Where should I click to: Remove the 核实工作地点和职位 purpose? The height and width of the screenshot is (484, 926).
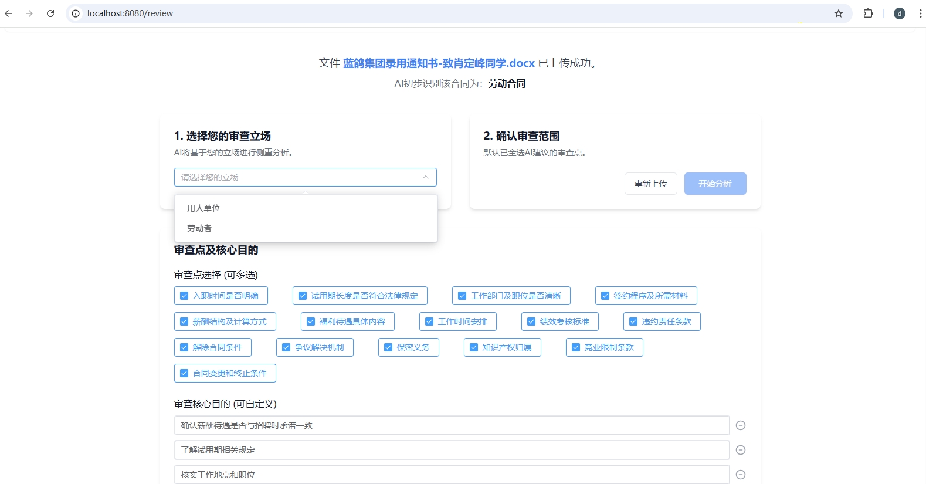tap(741, 475)
